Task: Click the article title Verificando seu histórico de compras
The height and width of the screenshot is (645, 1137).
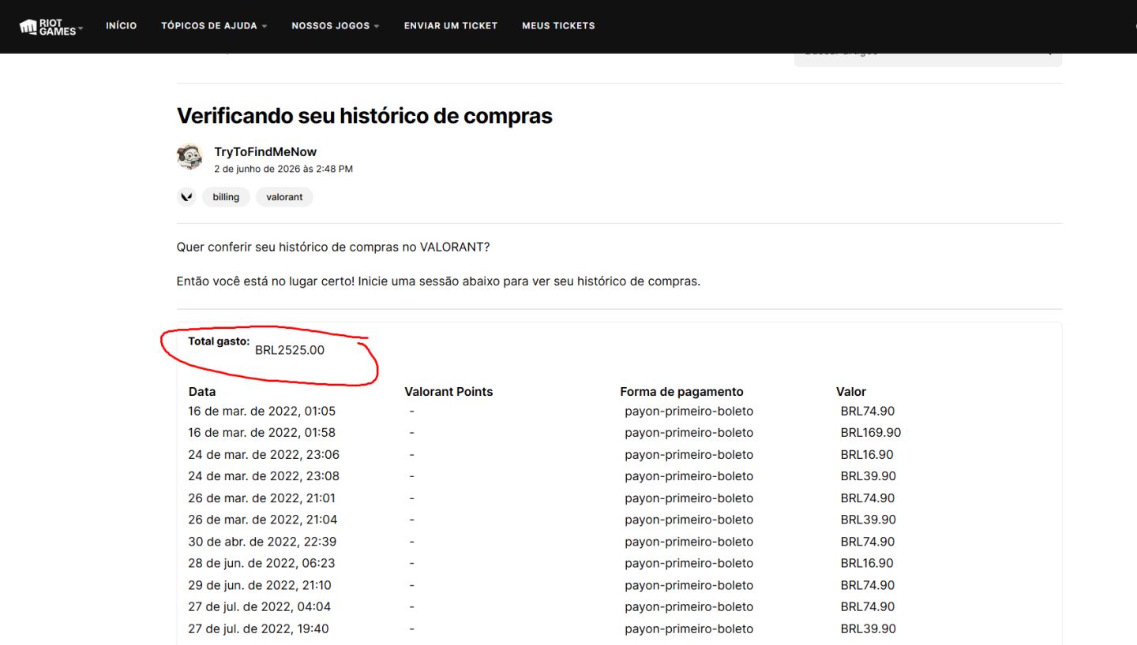Action: [365, 116]
